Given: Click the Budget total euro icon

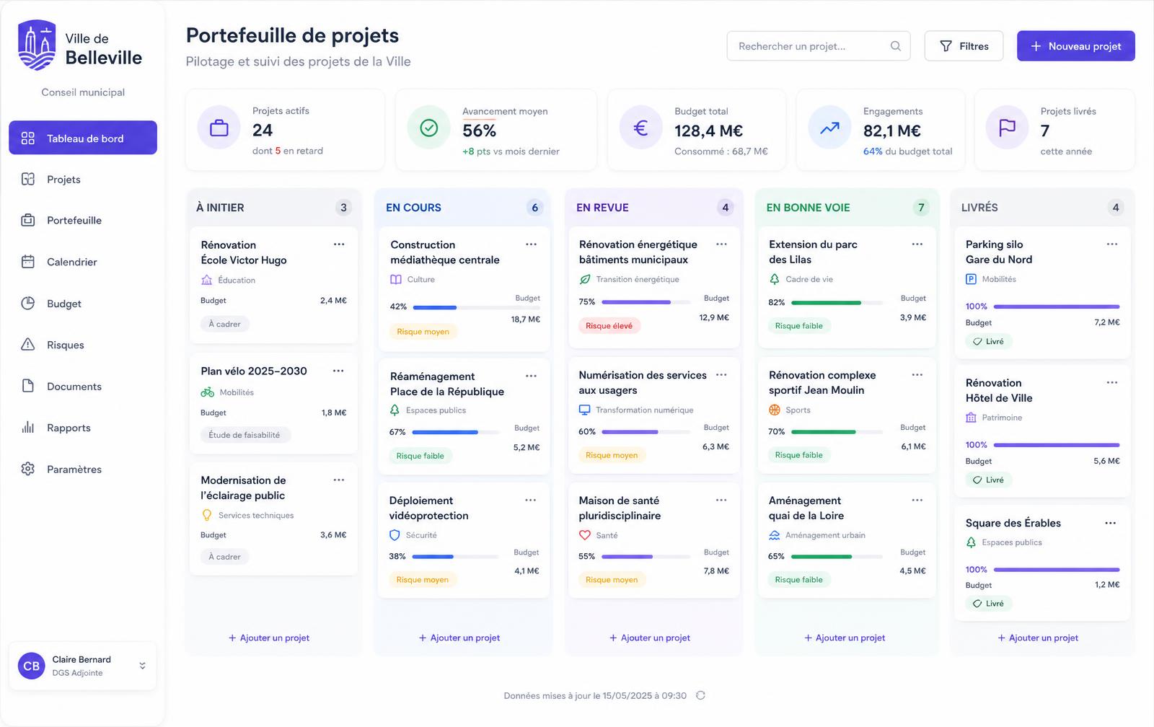Looking at the screenshot, I should [x=640, y=128].
